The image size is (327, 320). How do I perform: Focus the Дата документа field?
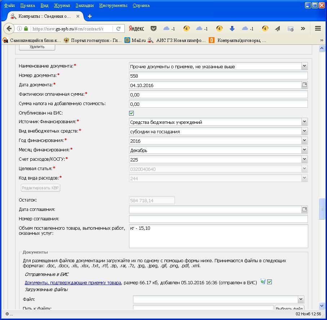pos(215,85)
